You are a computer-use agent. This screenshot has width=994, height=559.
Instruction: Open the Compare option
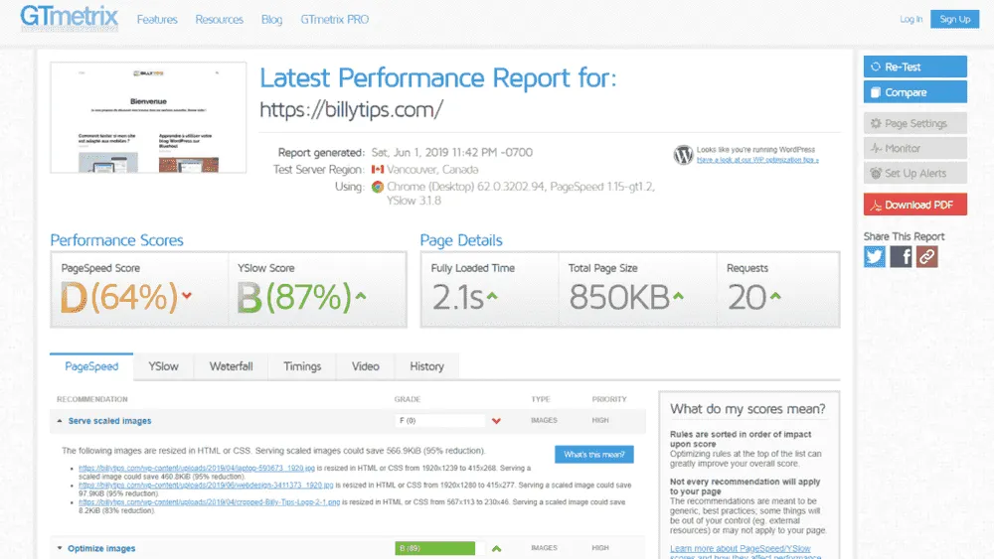click(914, 91)
